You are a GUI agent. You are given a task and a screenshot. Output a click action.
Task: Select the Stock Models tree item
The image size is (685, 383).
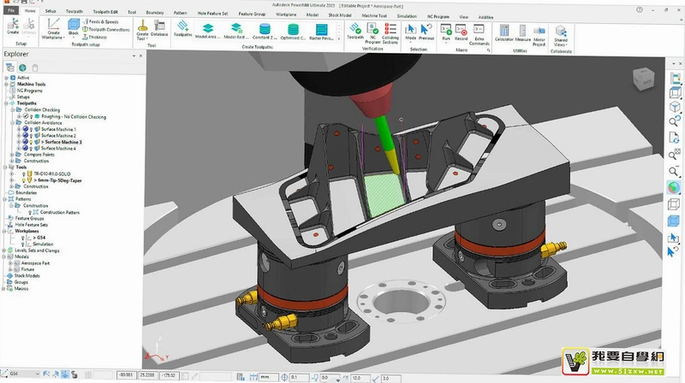[x=27, y=276]
